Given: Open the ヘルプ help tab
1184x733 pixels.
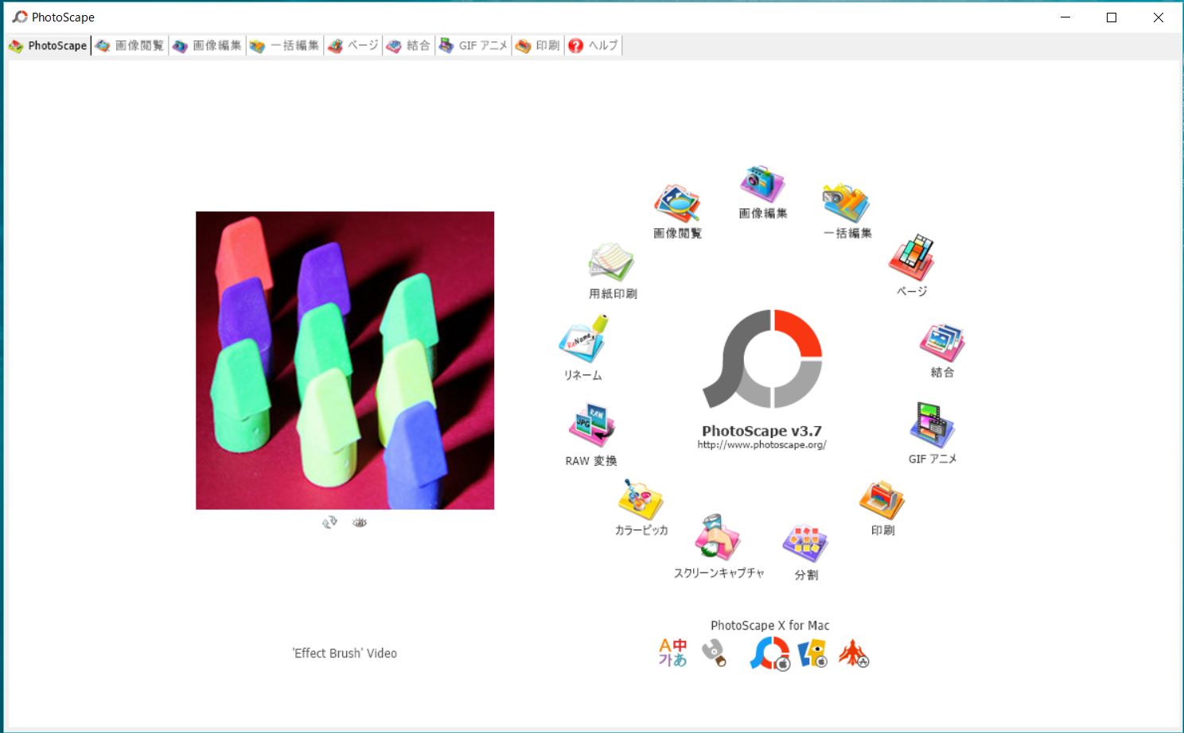Looking at the screenshot, I should 593,46.
